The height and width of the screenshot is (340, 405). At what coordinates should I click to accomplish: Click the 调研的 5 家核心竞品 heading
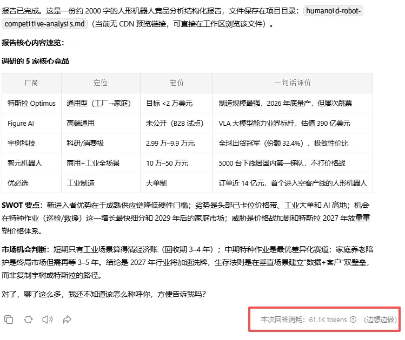pos(35,61)
